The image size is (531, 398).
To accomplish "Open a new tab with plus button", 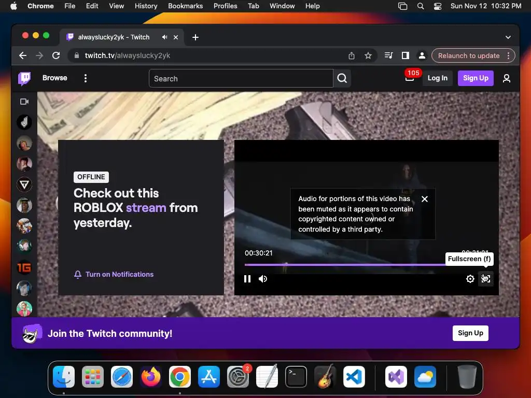I will [195, 37].
